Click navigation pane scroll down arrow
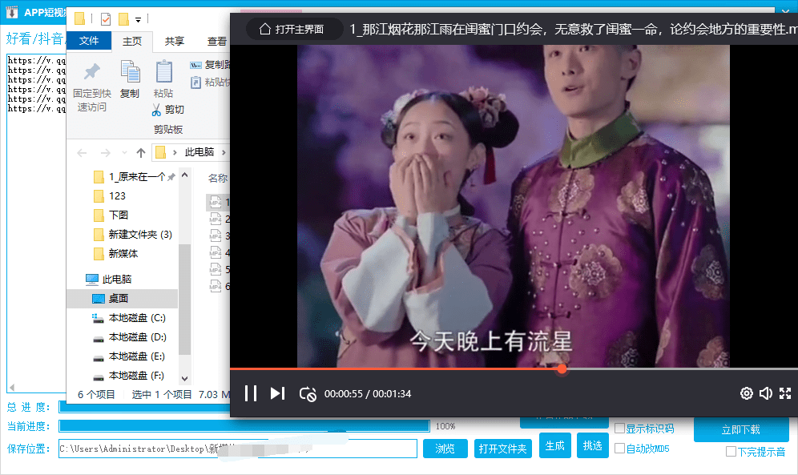Image resolution: width=798 pixels, height=475 pixels. (185, 378)
